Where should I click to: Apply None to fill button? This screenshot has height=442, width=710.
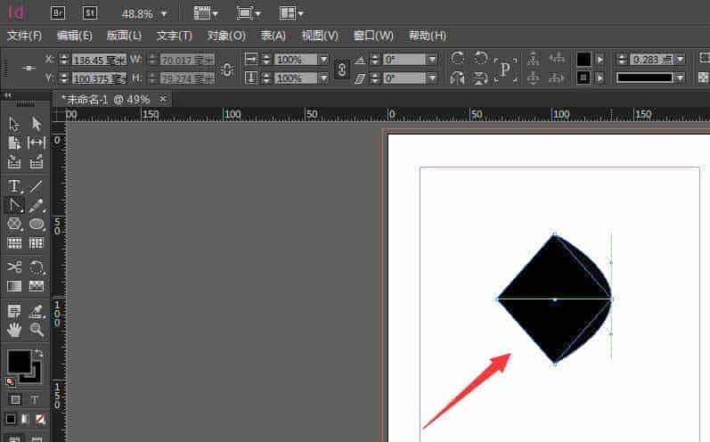(x=40, y=420)
